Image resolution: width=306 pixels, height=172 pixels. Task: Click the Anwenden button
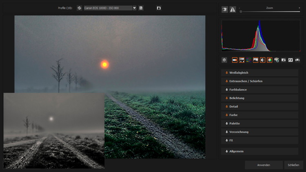tap(264, 165)
